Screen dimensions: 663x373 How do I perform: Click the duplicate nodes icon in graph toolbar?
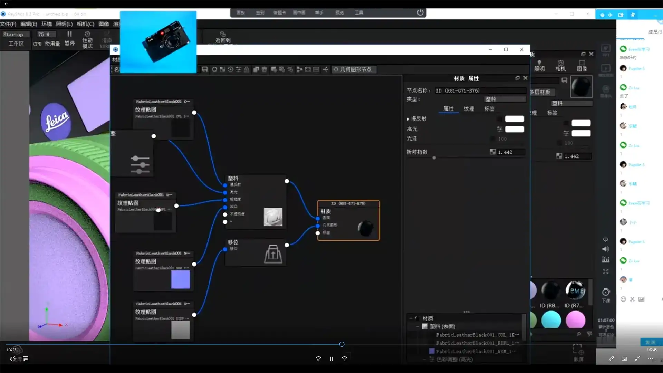tap(256, 69)
